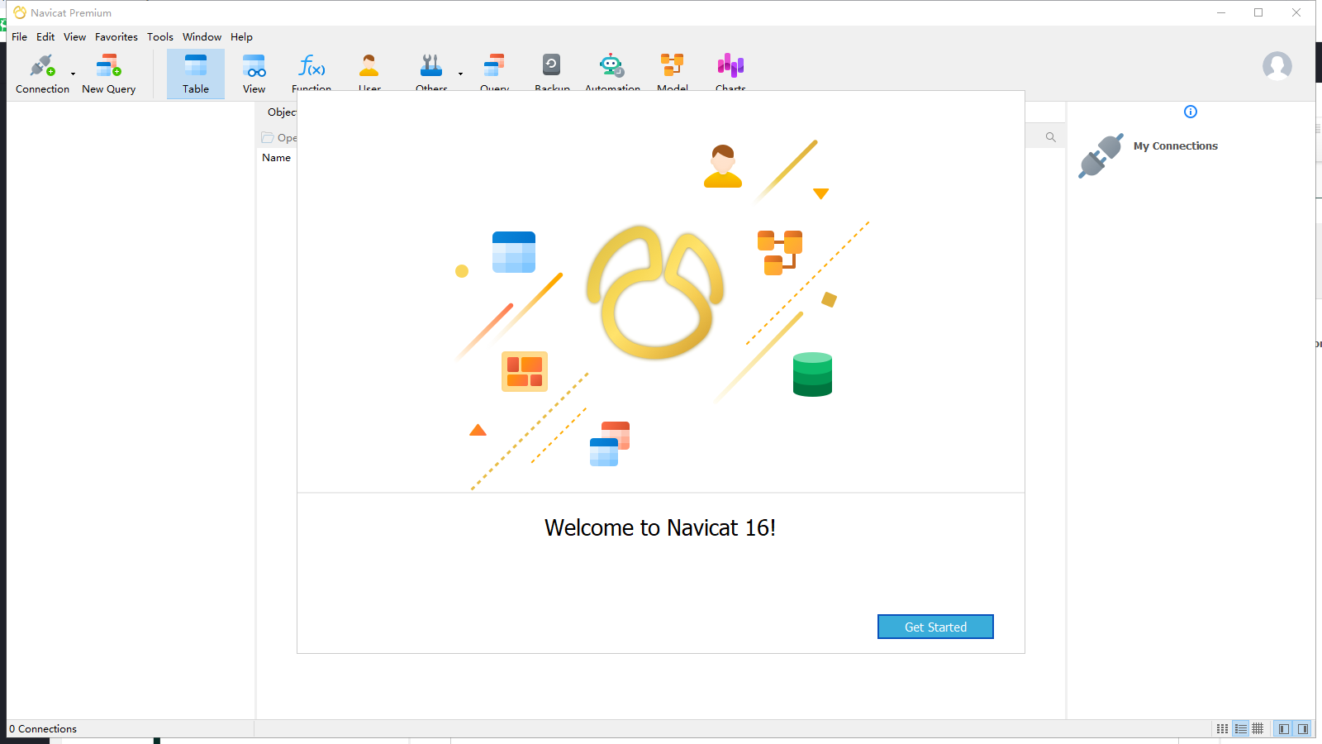The width and height of the screenshot is (1322, 744).
Task: Click the Welcome to Navicat 16! heading
Action: [660, 528]
